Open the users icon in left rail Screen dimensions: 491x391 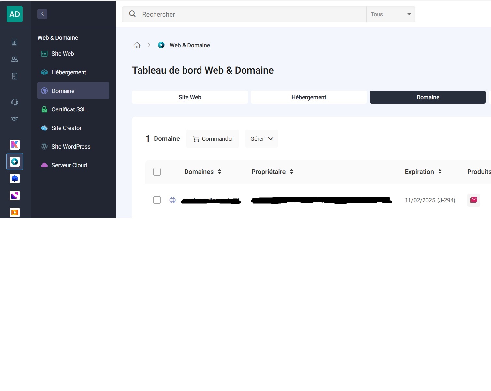click(x=15, y=59)
